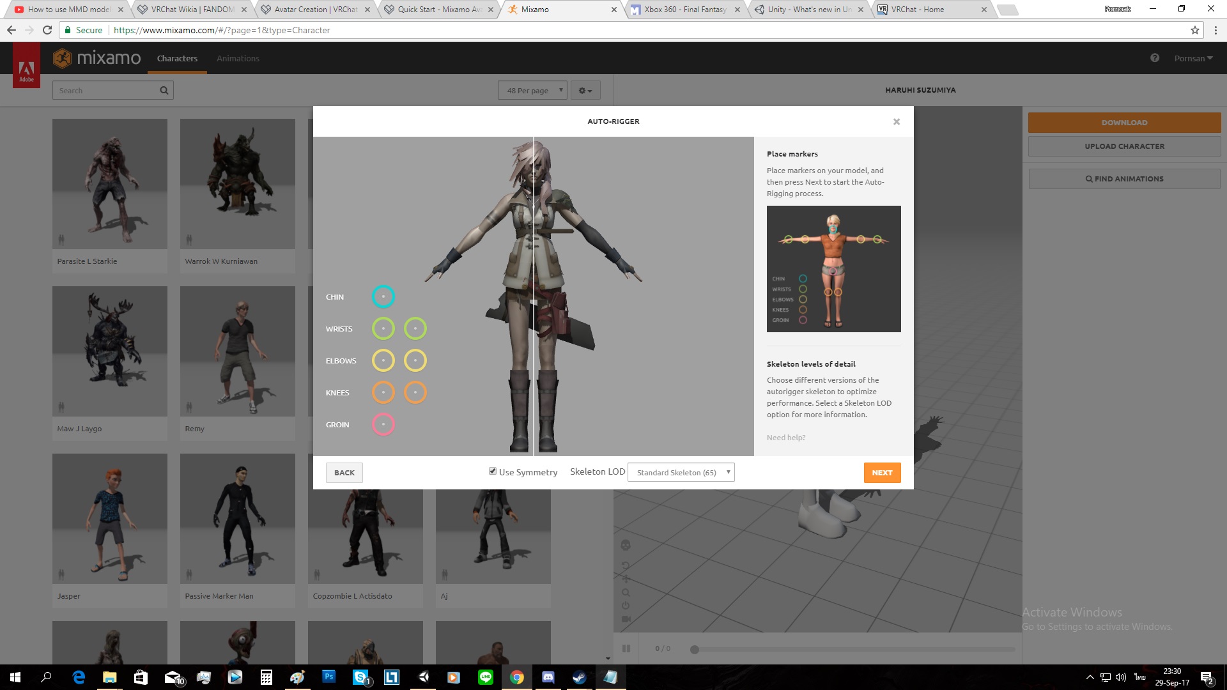Viewport: 1227px width, 690px height.
Task: Expand the 48 Per page dropdown
Action: tap(532, 90)
